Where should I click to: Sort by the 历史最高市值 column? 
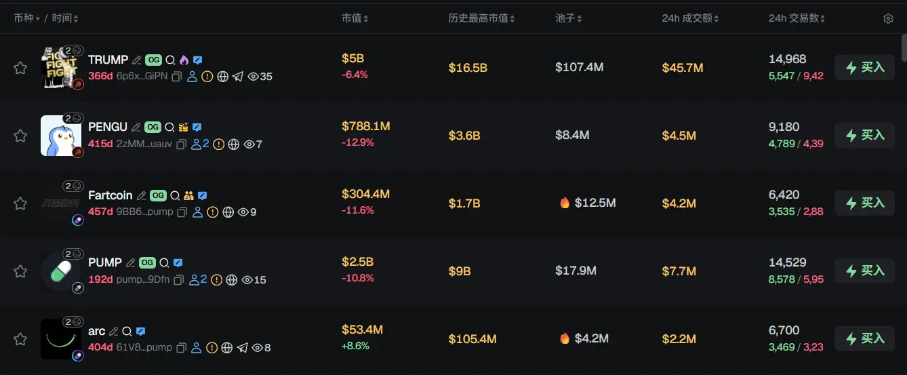click(481, 18)
